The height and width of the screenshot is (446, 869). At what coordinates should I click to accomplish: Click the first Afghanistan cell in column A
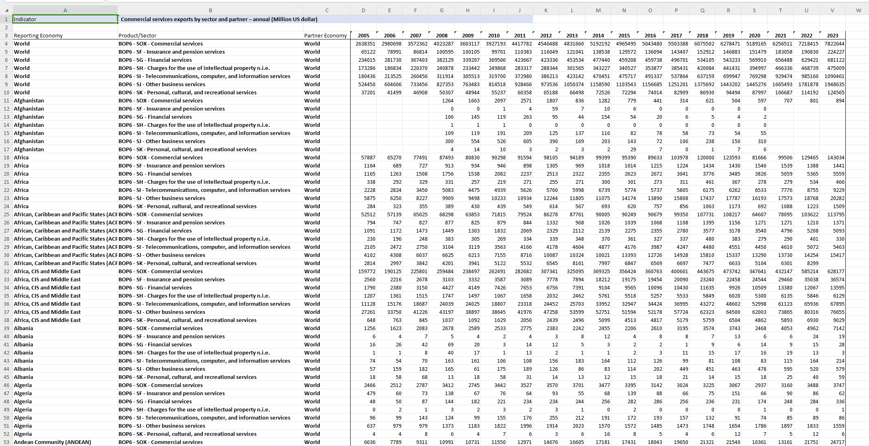[x=29, y=100]
